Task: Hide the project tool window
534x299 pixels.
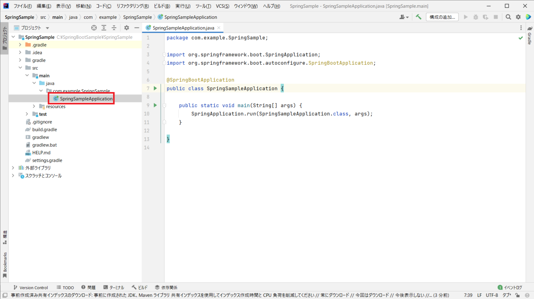Action: (137, 28)
